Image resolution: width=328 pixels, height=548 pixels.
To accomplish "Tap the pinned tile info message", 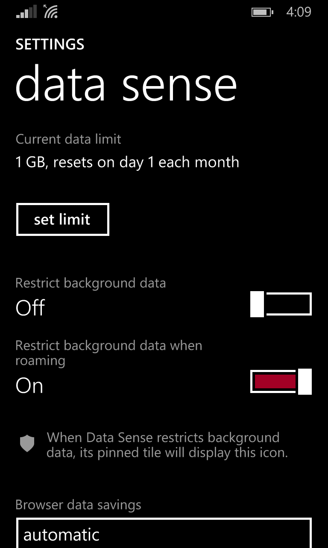I will tap(167, 445).
